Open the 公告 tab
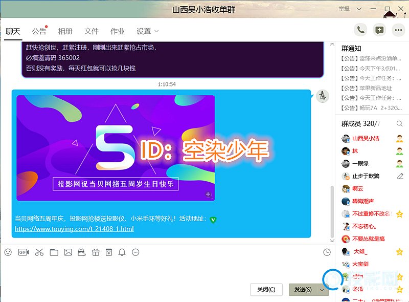Screen dimensions: 409x302 (39, 31)
